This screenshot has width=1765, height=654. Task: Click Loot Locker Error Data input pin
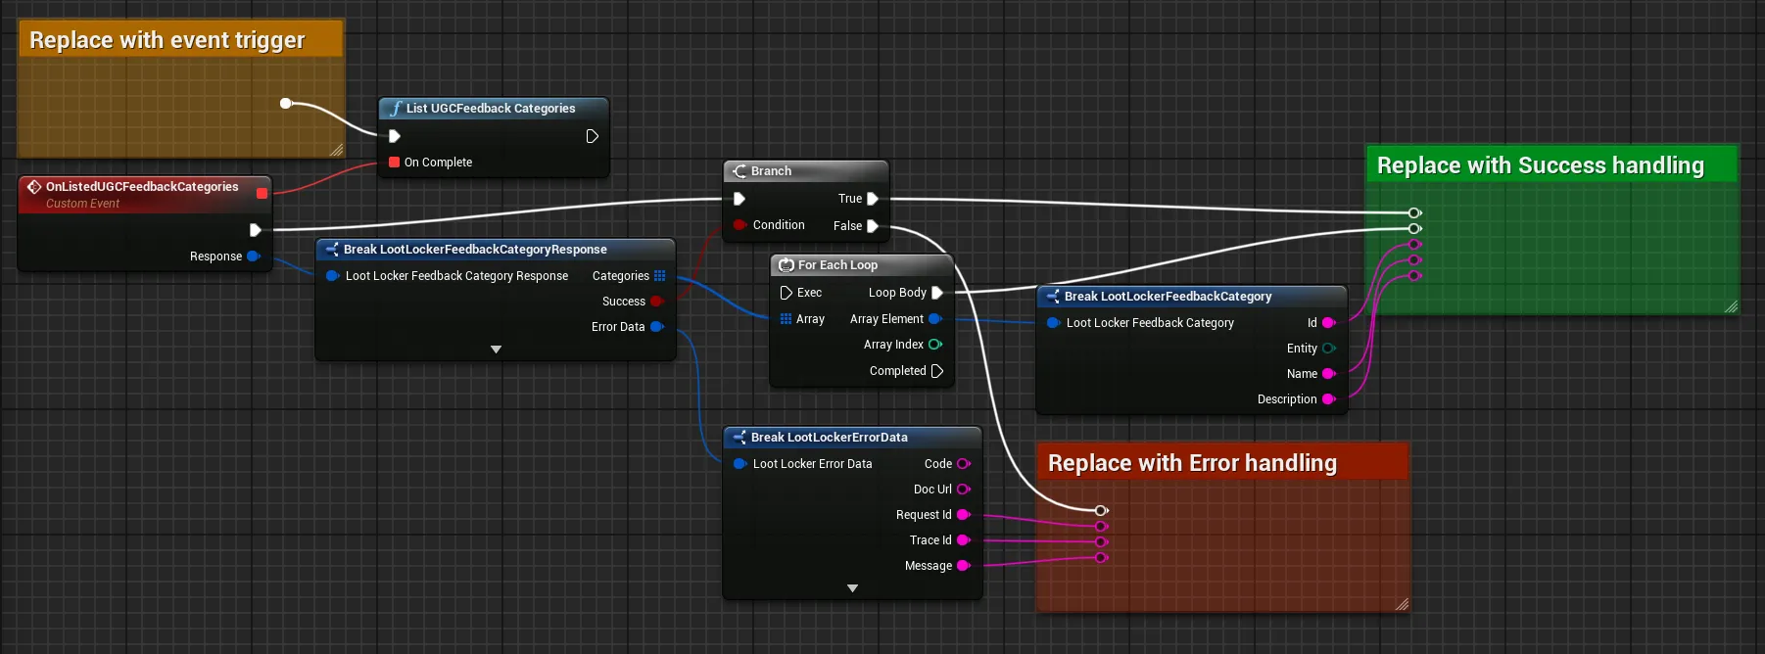tap(739, 464)
